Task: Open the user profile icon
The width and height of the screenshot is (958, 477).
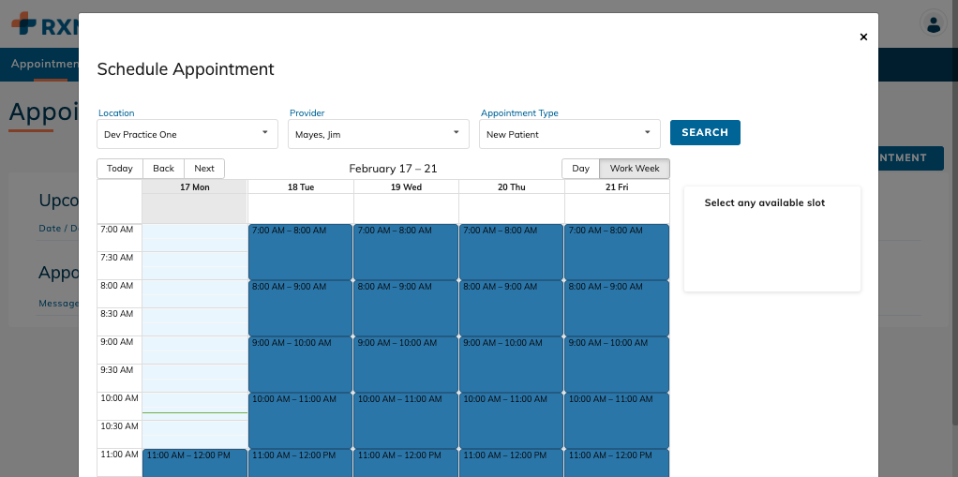Action: [x=934, y=23]
